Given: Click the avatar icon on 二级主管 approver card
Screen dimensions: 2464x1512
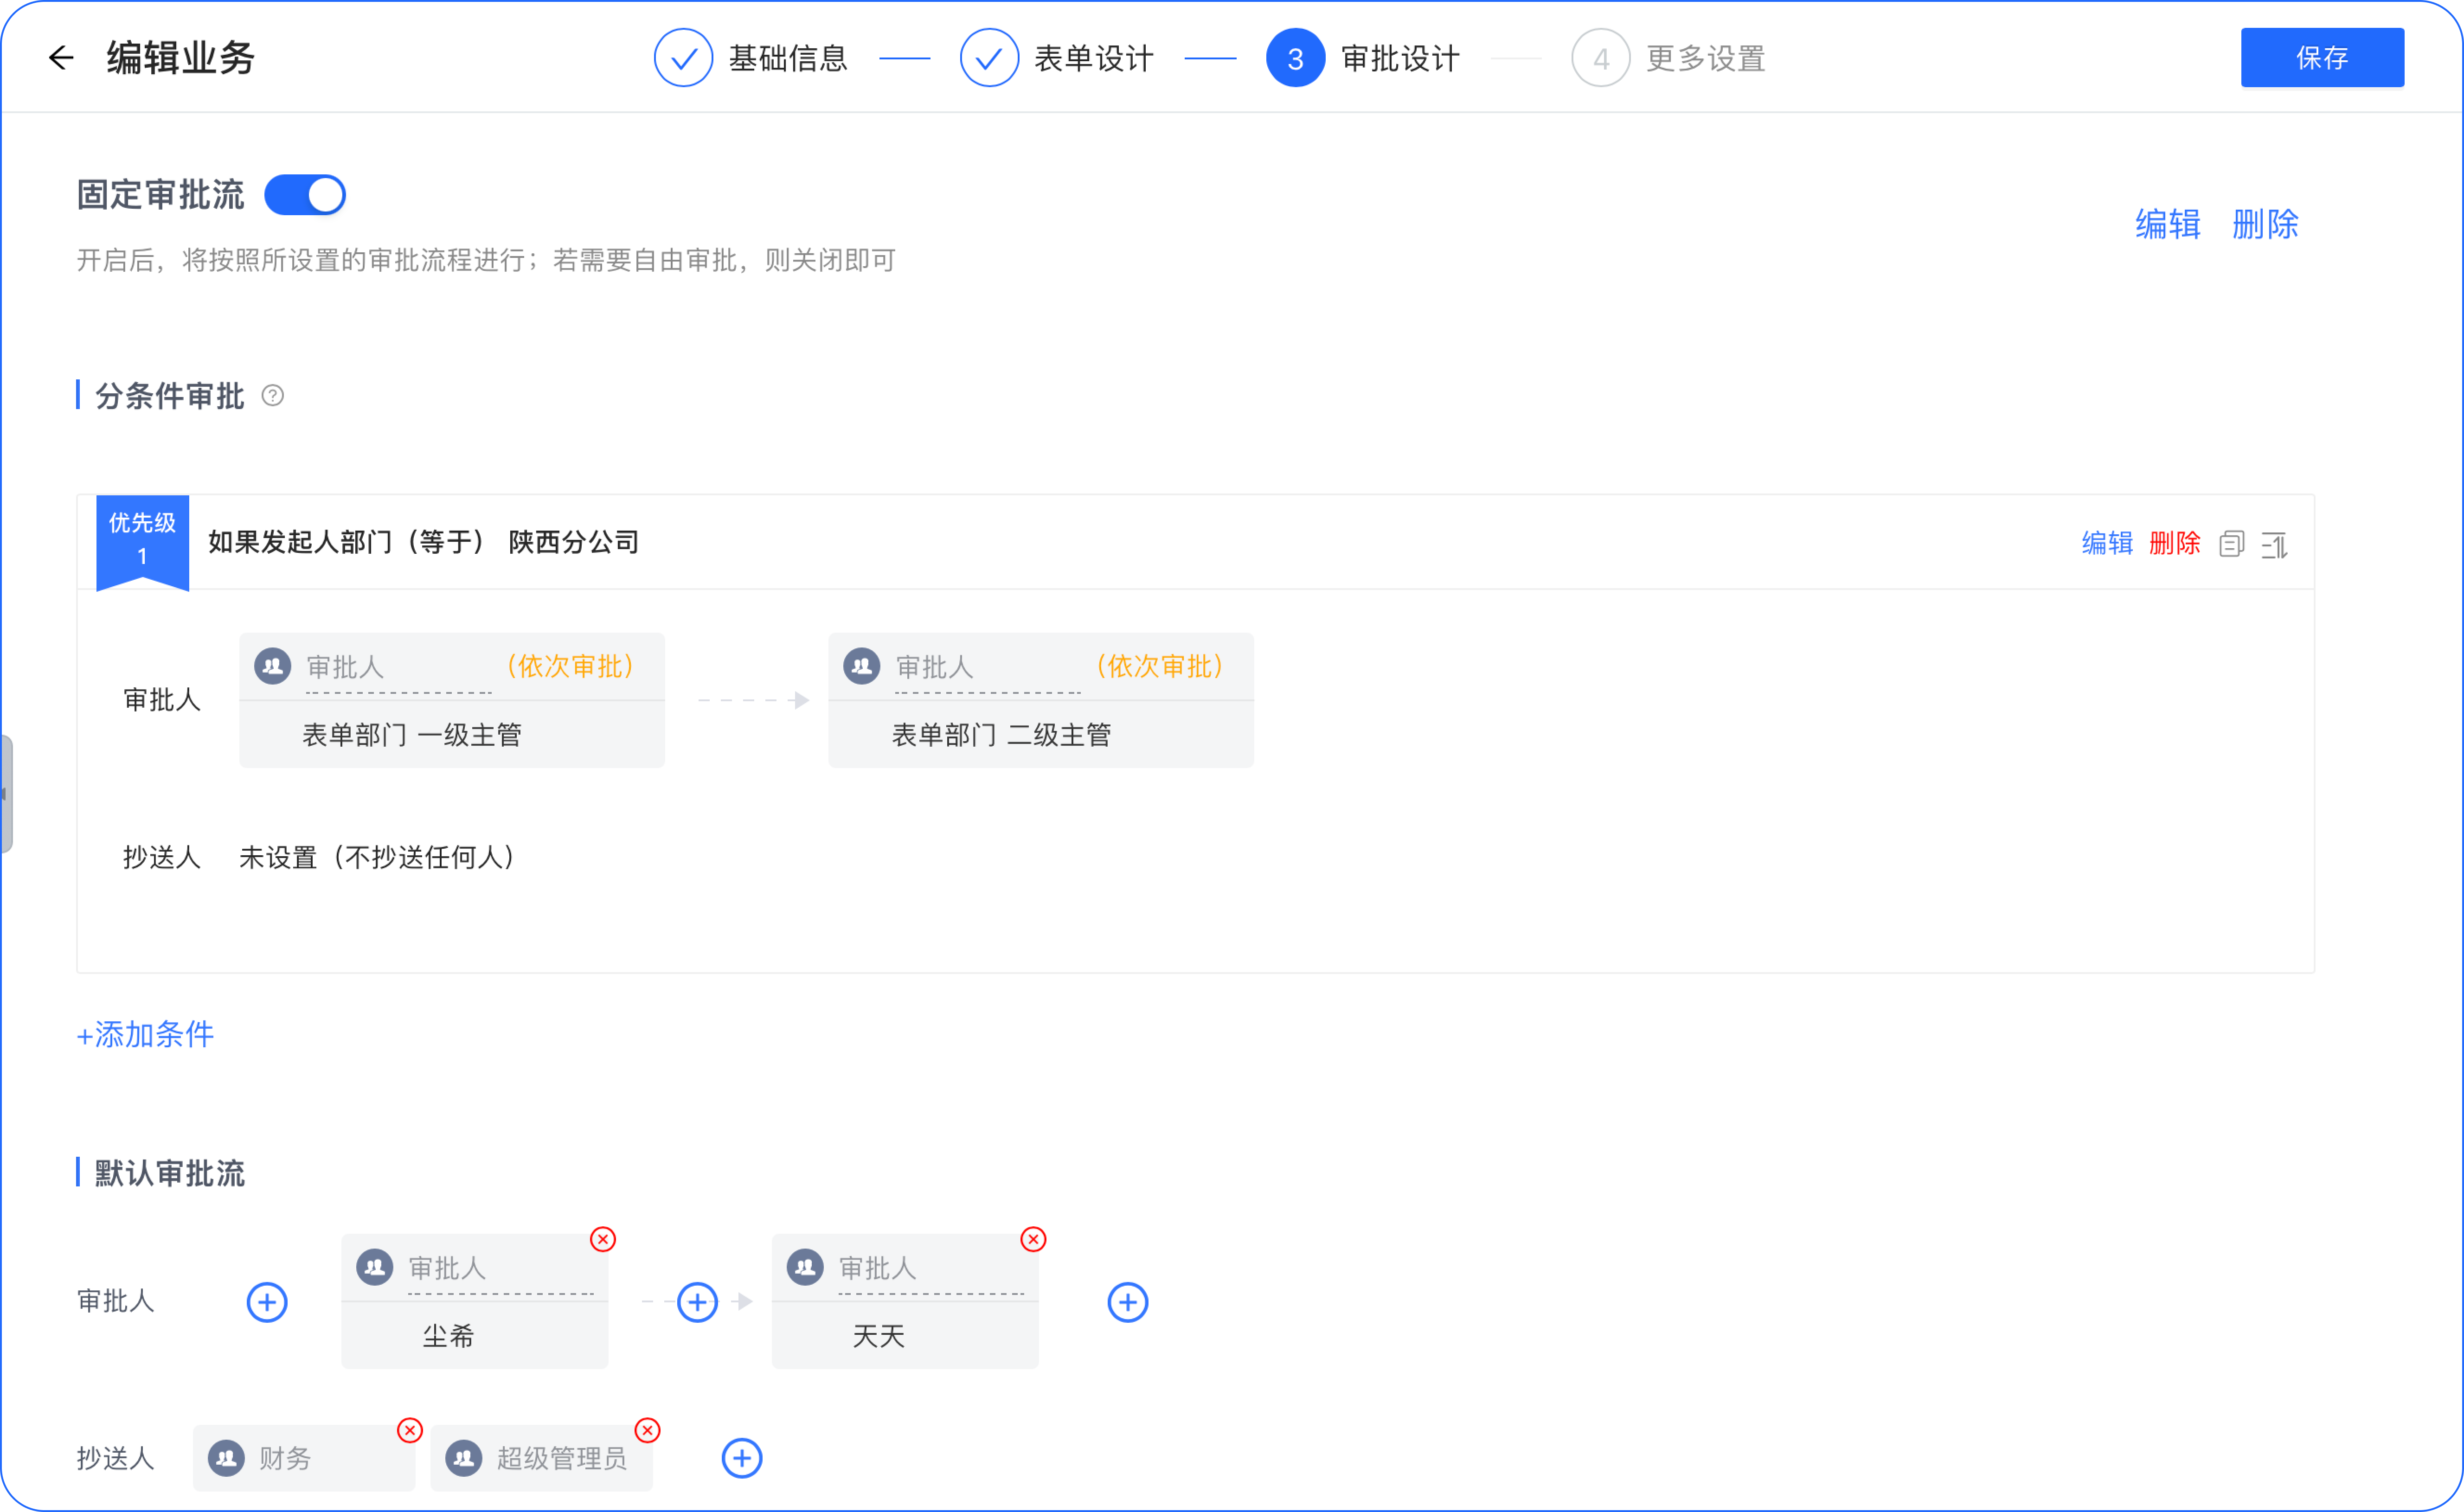Looking at the screenshot, I should (861, 666).
